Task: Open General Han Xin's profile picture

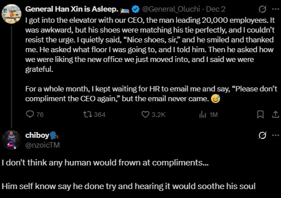Action: pos(11,13)
